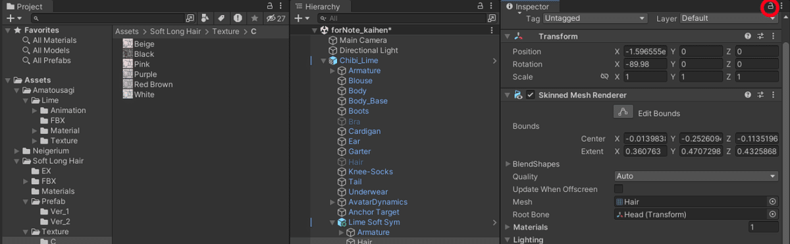Open the Layer dropdown showing Default

729,18
